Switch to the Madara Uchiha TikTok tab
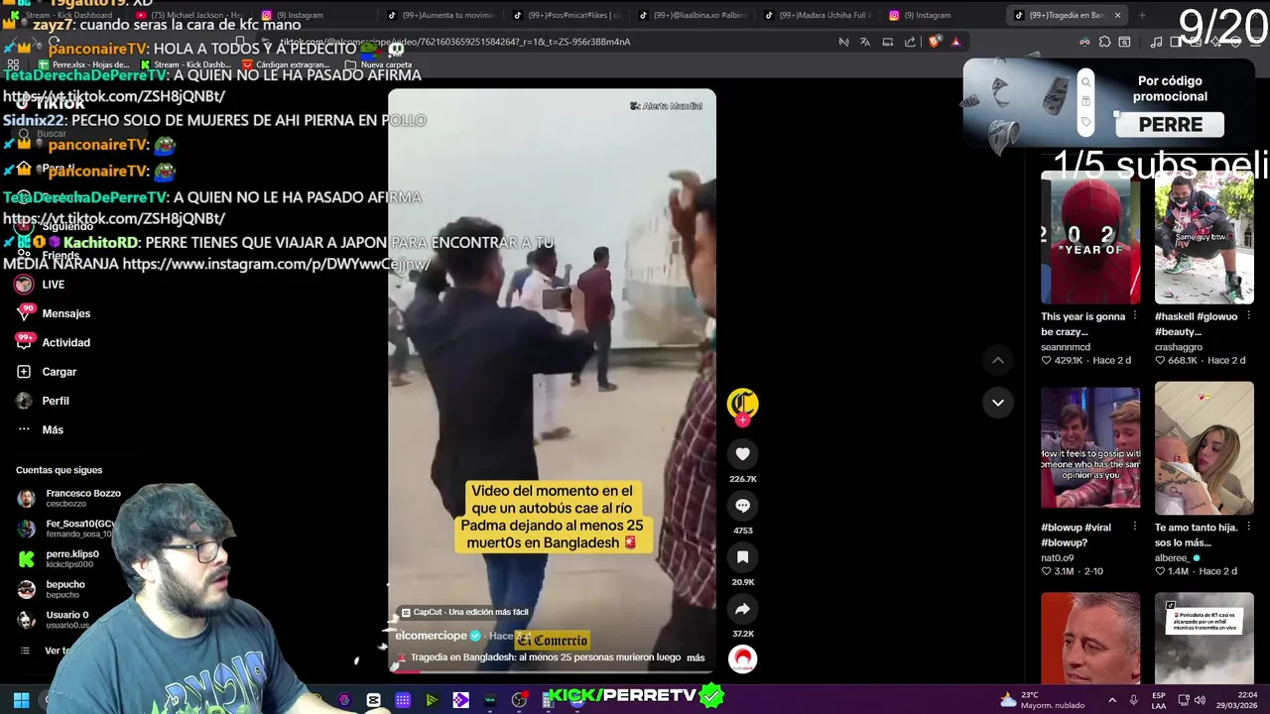 pyautogui.click(x=820, y=15)
